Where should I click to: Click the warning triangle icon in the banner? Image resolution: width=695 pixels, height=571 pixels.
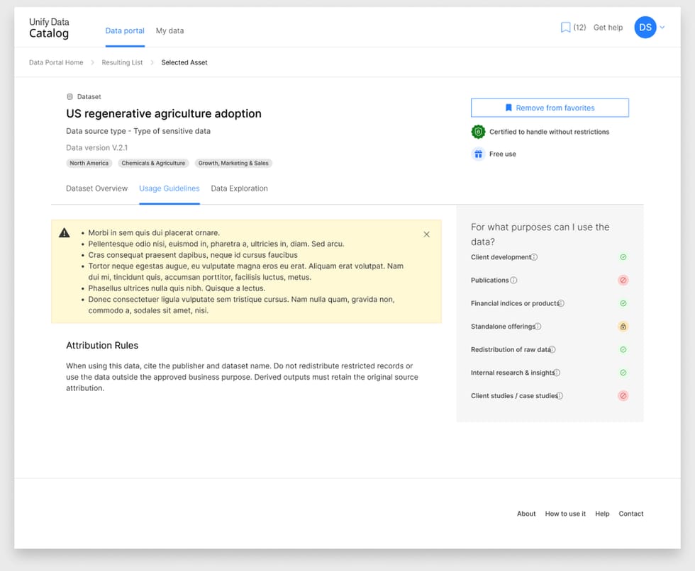click(65, 233)
